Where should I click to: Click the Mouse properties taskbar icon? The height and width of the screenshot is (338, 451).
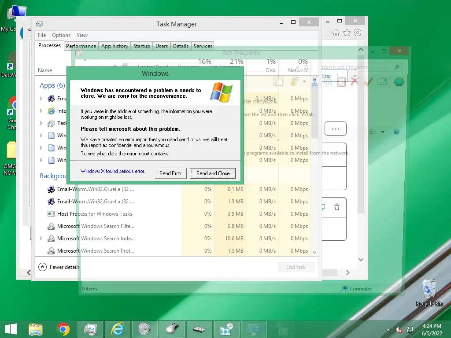point(172,329)
